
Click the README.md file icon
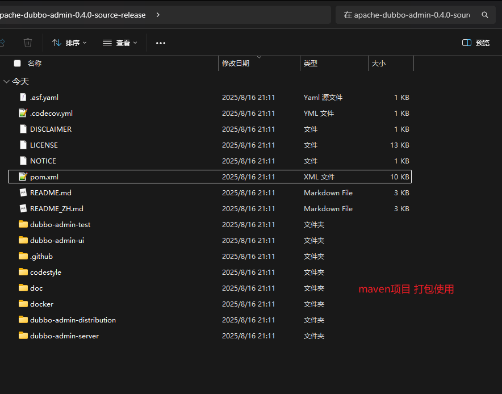(23, 192)
